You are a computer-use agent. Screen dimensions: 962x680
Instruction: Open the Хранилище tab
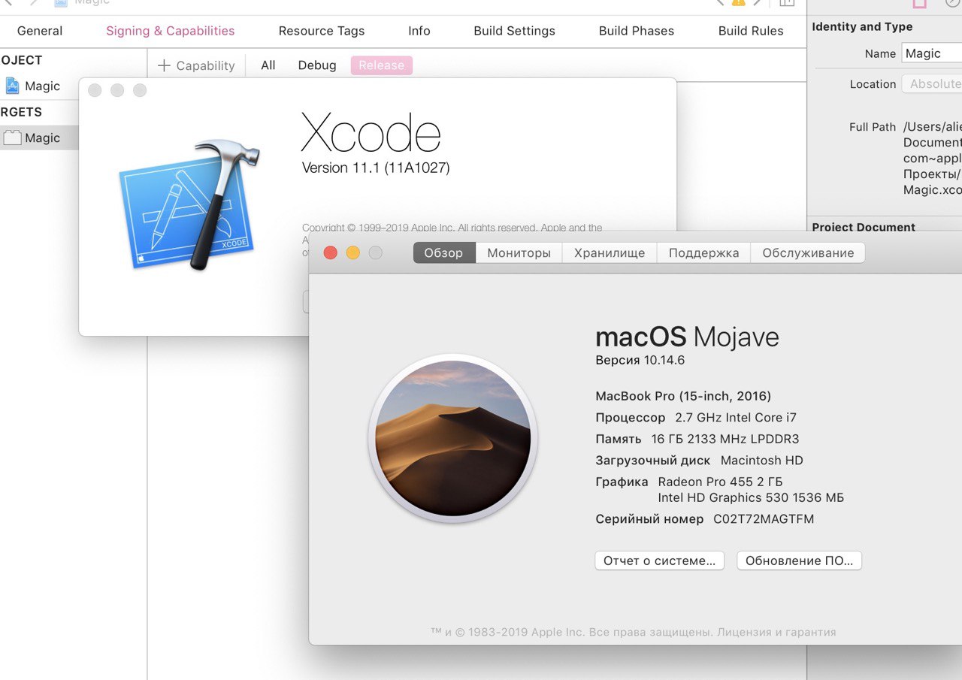pyautogui.click(x=610, y=253)
